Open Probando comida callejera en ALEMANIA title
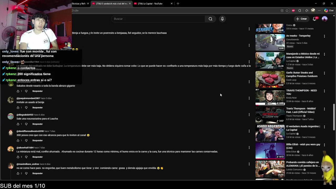The image size is (336, 189). [x=303, y=164]
